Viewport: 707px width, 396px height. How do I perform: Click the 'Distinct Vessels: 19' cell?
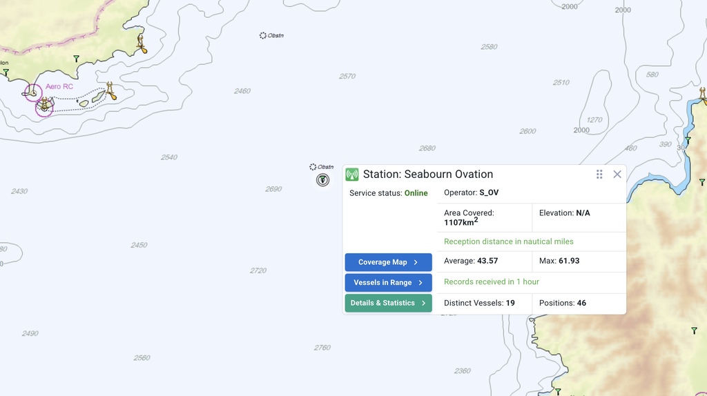485,303
